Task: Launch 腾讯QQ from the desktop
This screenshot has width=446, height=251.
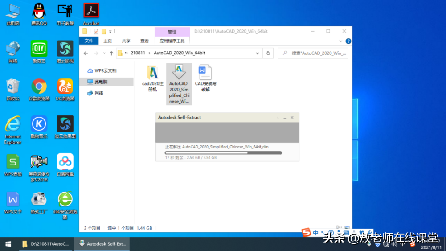Action: [39, 15]
